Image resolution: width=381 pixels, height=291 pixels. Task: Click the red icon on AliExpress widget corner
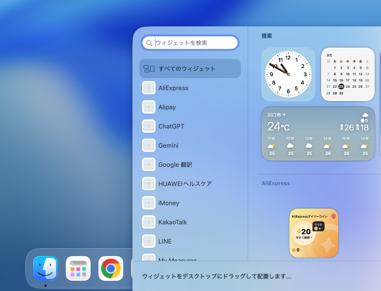[333, 216]
